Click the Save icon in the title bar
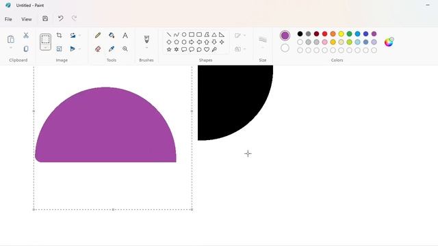This screenshot has height=246, width=438. pyautogui.click(x=45, y=18)
